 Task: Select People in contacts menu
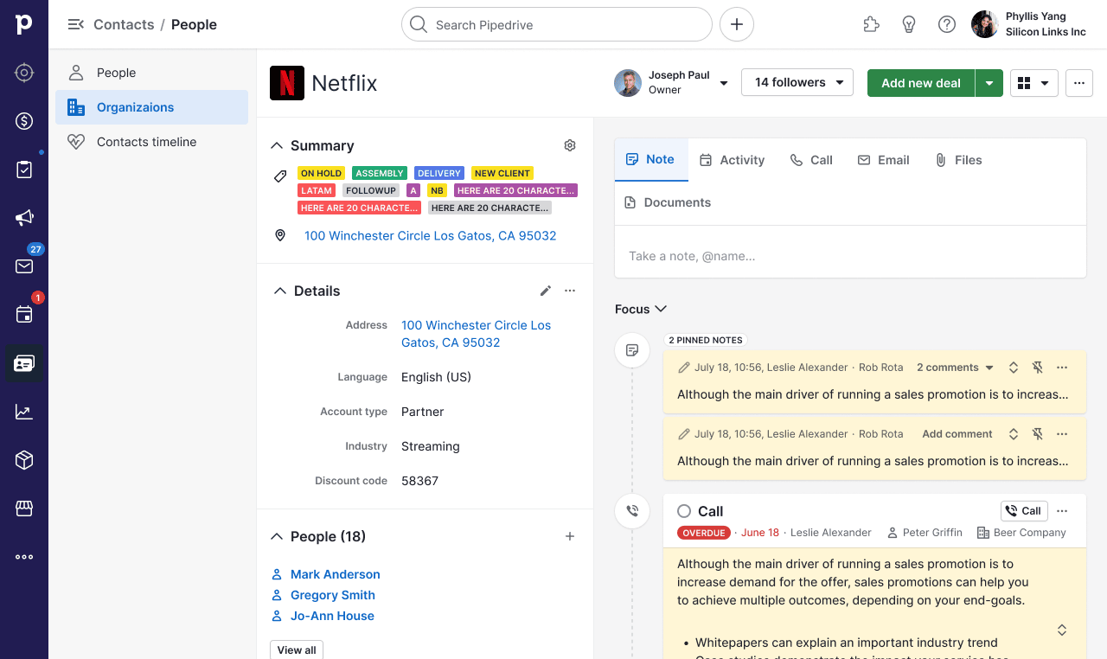152,73
